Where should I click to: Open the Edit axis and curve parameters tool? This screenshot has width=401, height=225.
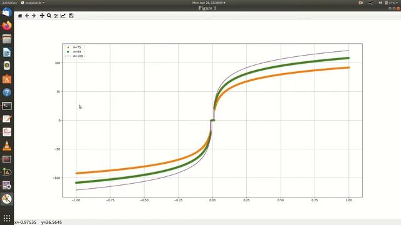click(63, 16)
